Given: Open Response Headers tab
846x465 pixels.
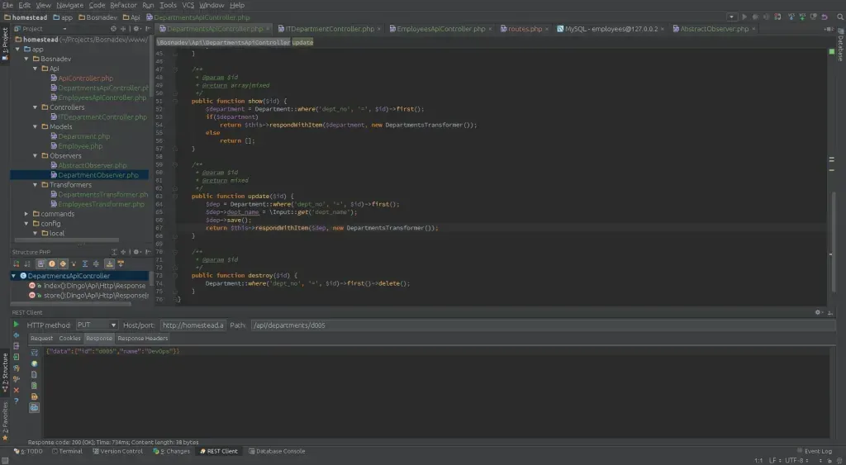Looking at the screenshot, I should pyautogui.click(x=142, y=339).
